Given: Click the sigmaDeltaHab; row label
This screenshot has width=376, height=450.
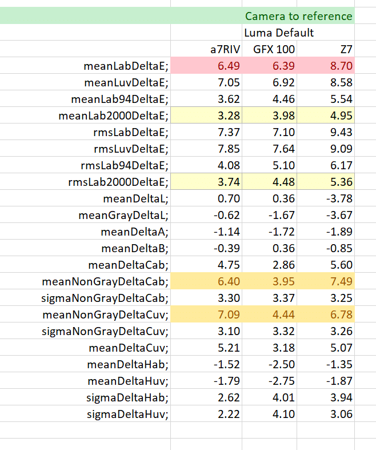Looking at the screenshot, I should click(127, 398).
